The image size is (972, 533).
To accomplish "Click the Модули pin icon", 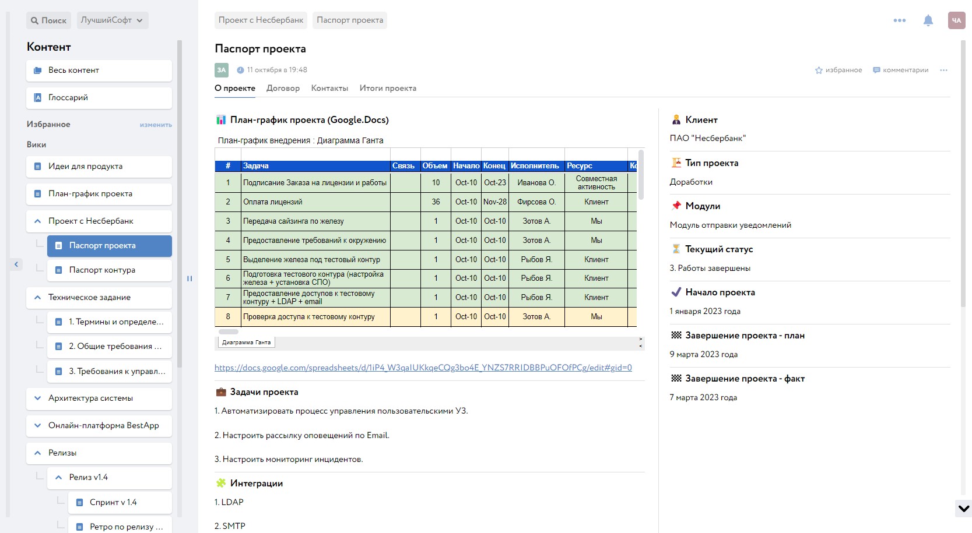I will (676, 206).
